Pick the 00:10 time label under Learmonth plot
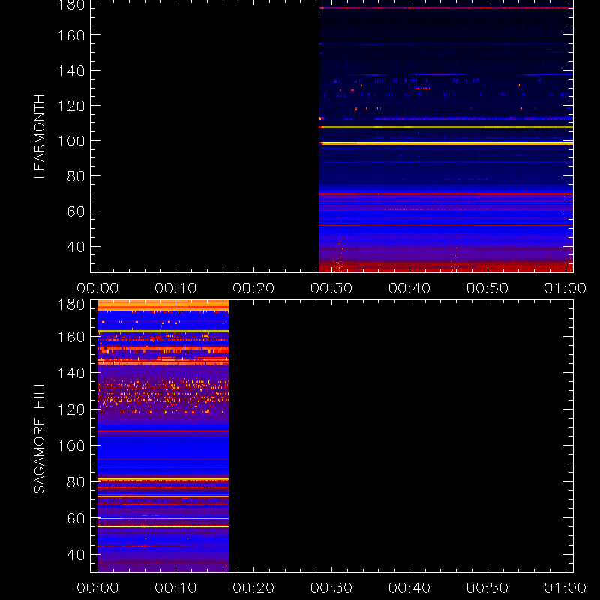 coord(175,288)
